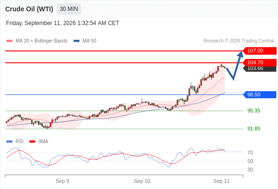This screenshot has width=278, height=189.
Task: Click the 103.66 current price tag
Action: coord(260,69)
